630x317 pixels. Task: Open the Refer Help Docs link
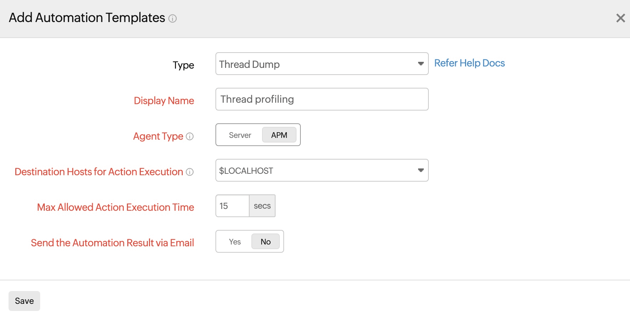(x=469, y=63)
